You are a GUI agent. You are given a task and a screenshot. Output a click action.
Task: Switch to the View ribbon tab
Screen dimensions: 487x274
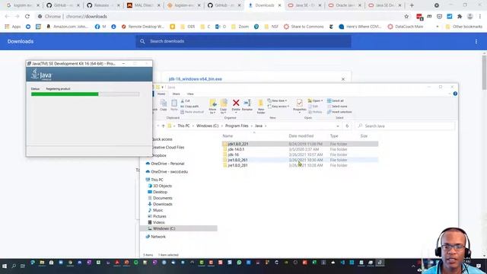click(x=190, y=94)
